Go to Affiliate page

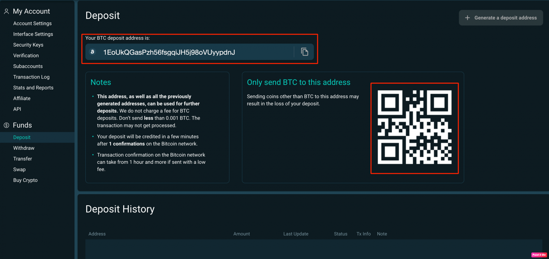tap(22, 98)
